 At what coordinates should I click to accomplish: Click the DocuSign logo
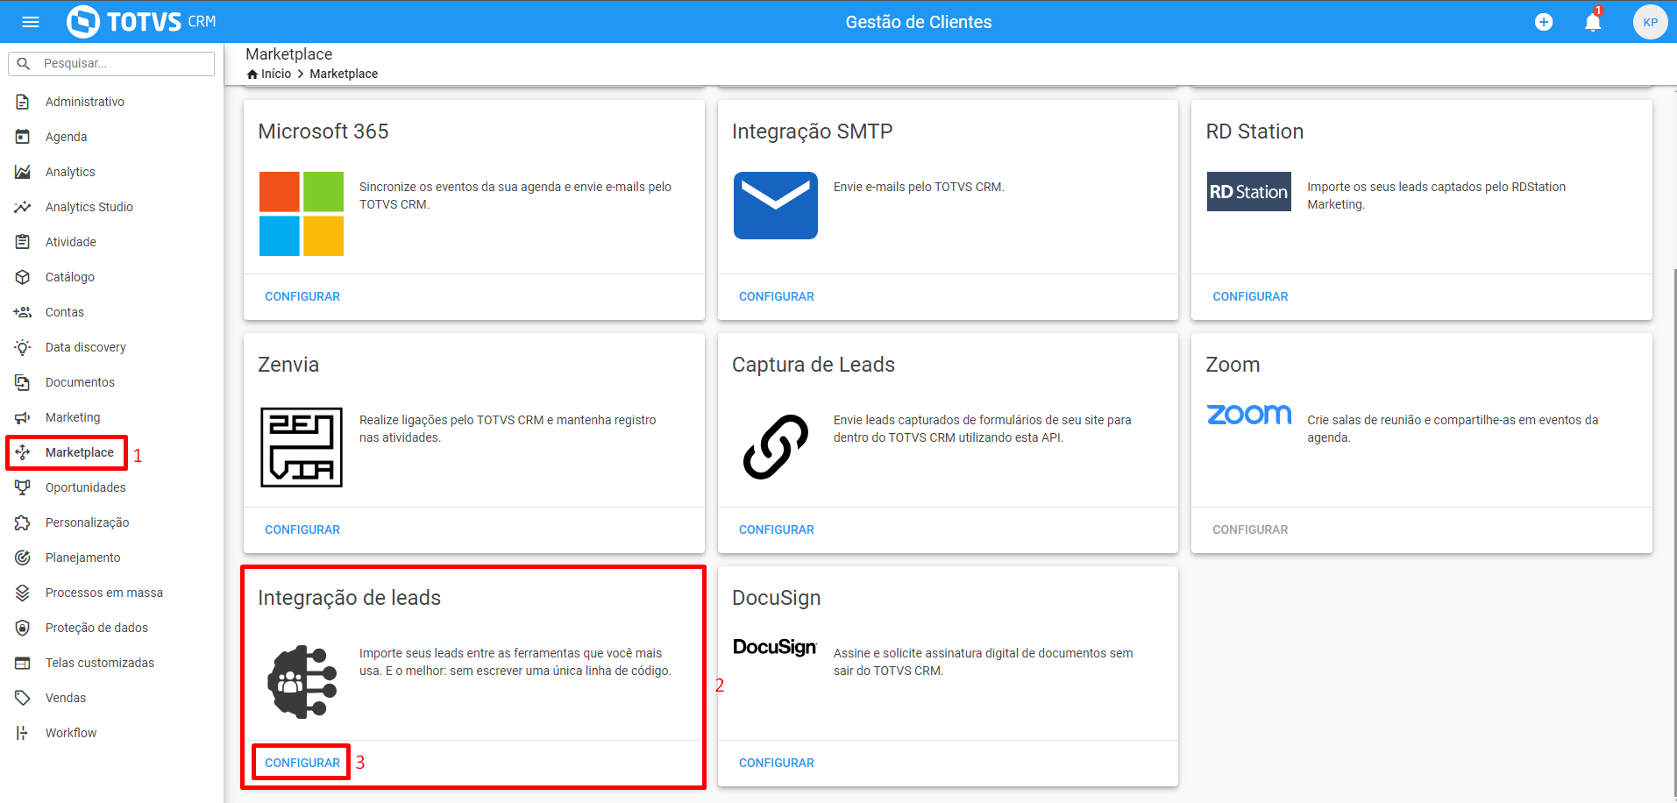pos(776,647)
